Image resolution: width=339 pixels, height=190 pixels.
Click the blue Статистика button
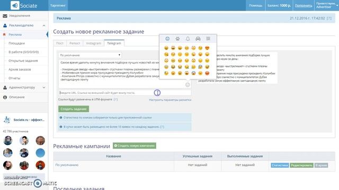coord(280,165)
